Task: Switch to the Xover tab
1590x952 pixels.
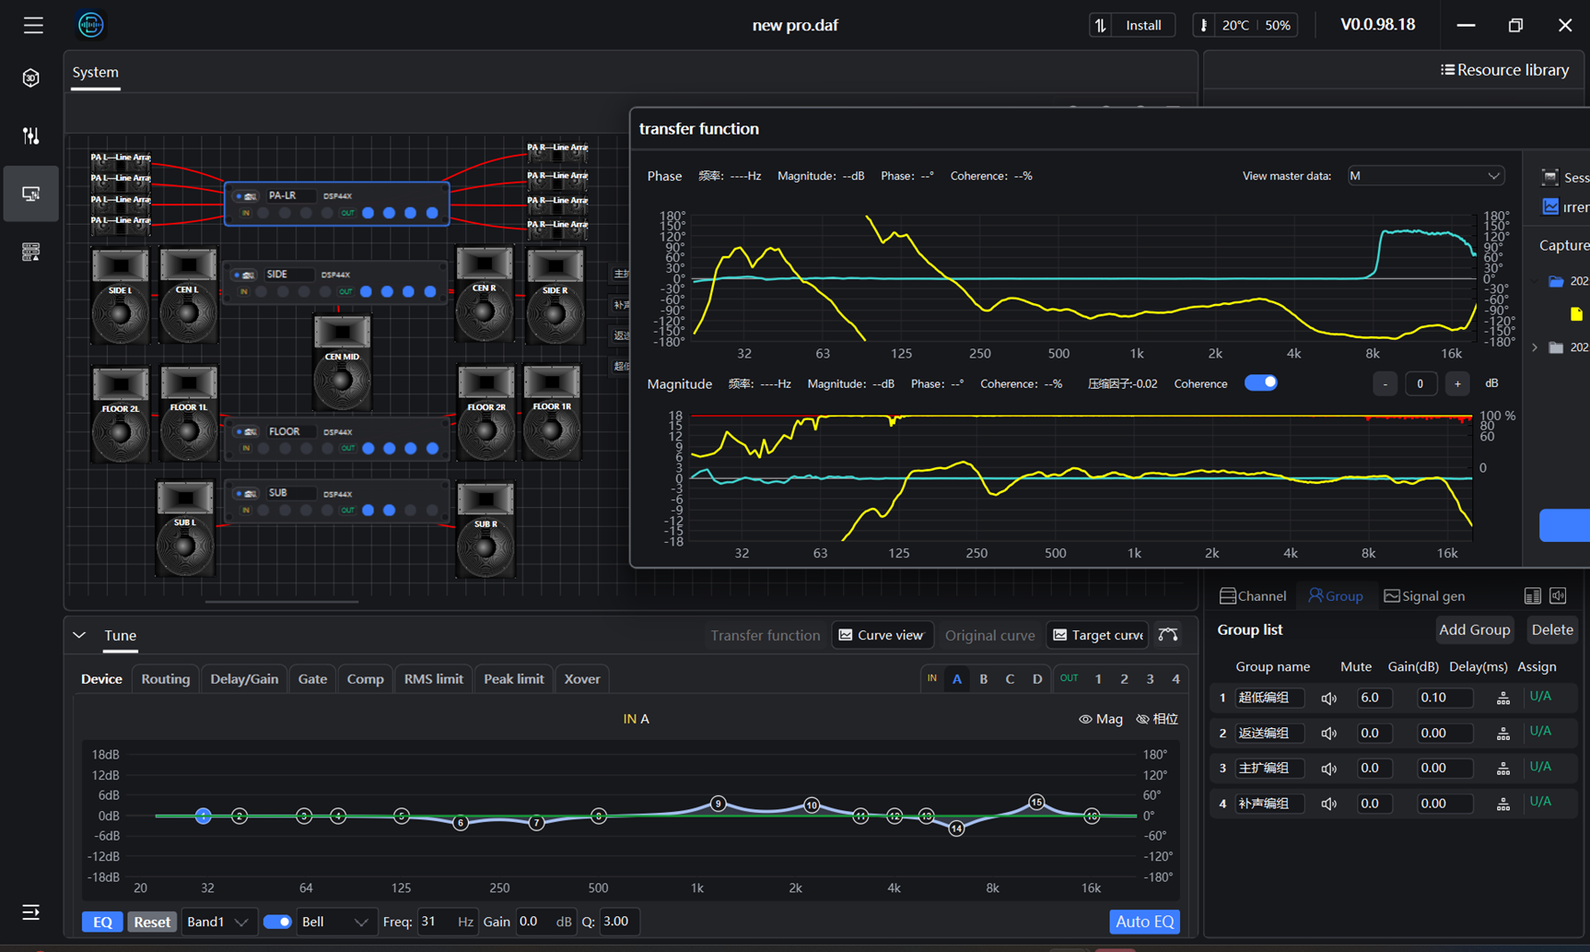Action: (x=581, y=679)
